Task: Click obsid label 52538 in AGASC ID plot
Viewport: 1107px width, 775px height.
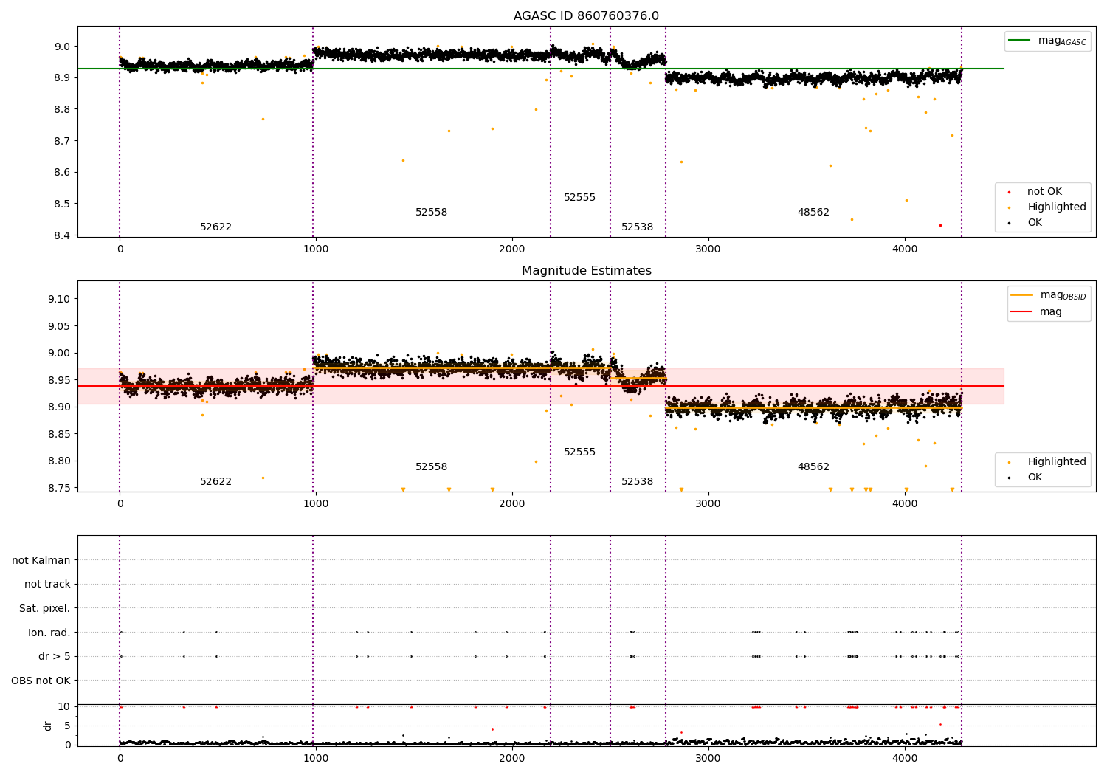Action: 637,227
